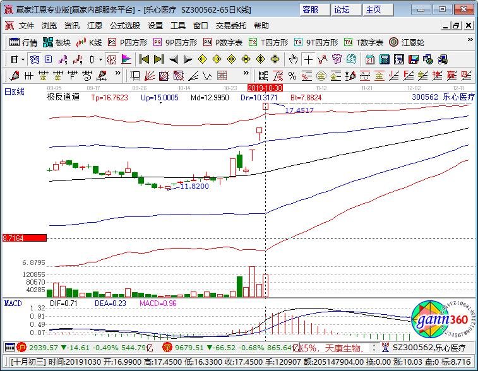Open the 公式选股 menu
Image resolution: width=478 pixels, height=371 pixels.
pos(125,26)
